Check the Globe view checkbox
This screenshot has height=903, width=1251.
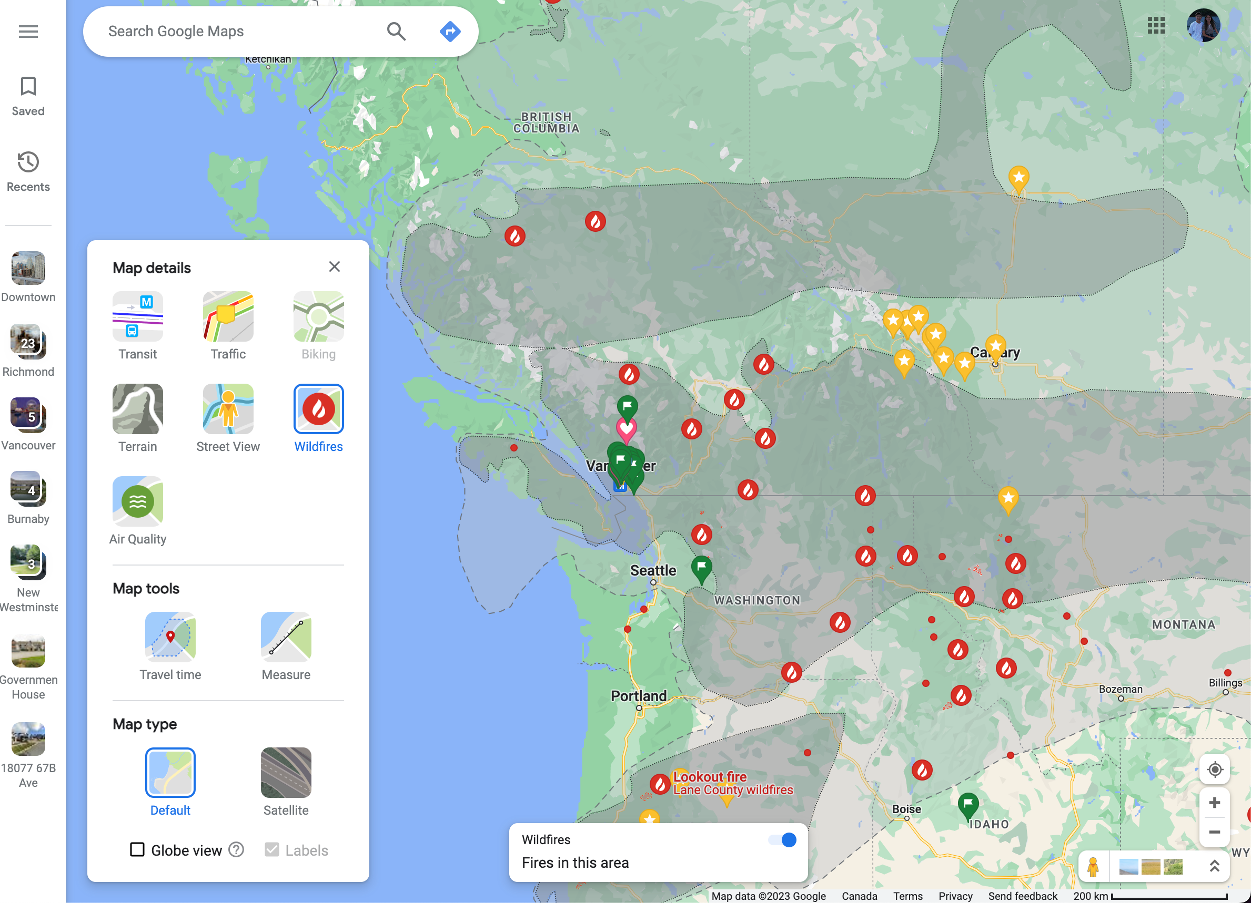137,849
